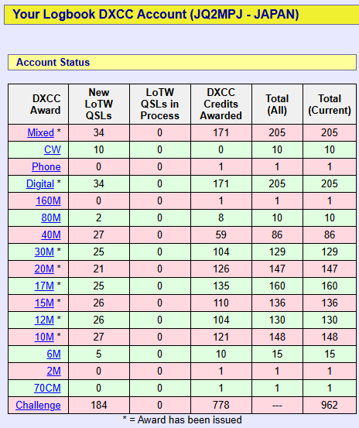
Task: Click the DXCC Credits Awarded column header
Action: click(221, 104)
